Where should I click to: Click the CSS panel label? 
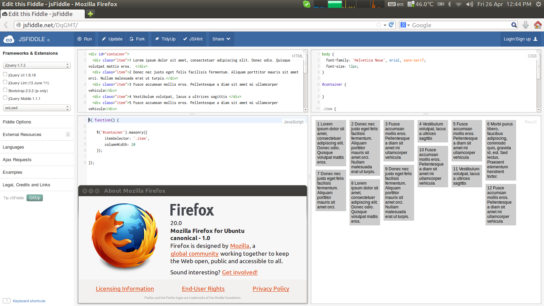[532, 56]
